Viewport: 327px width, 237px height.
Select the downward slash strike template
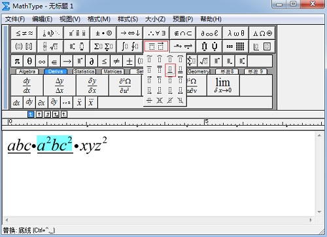point(181,100)
